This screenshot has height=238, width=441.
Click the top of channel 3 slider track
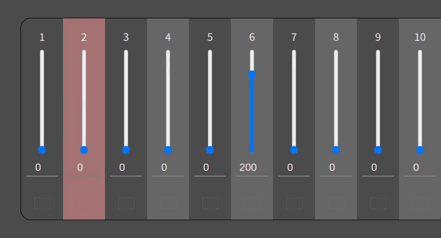point(126,52)
